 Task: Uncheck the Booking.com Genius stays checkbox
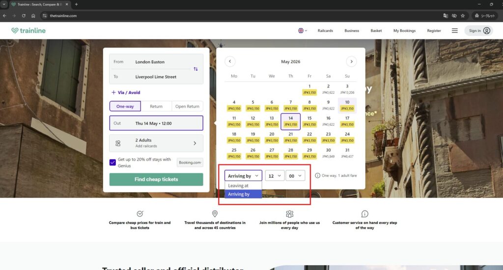(x=113, y=162)
